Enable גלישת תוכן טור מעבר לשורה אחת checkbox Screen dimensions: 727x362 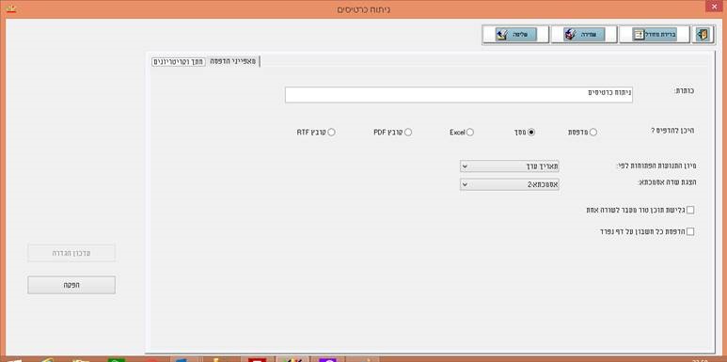pyautogui.click(x=690, y=211)
